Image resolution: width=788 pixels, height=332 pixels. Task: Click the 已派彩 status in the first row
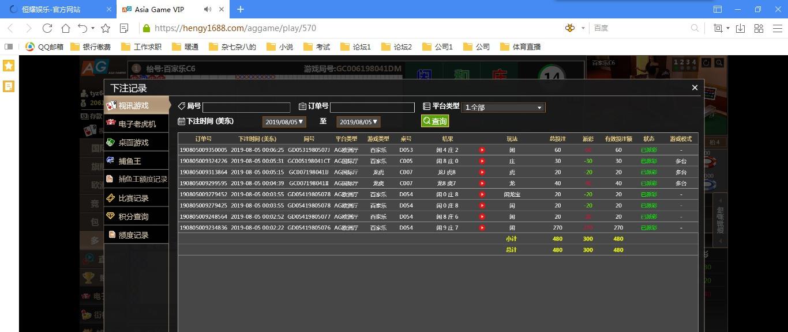pos(649,150)
